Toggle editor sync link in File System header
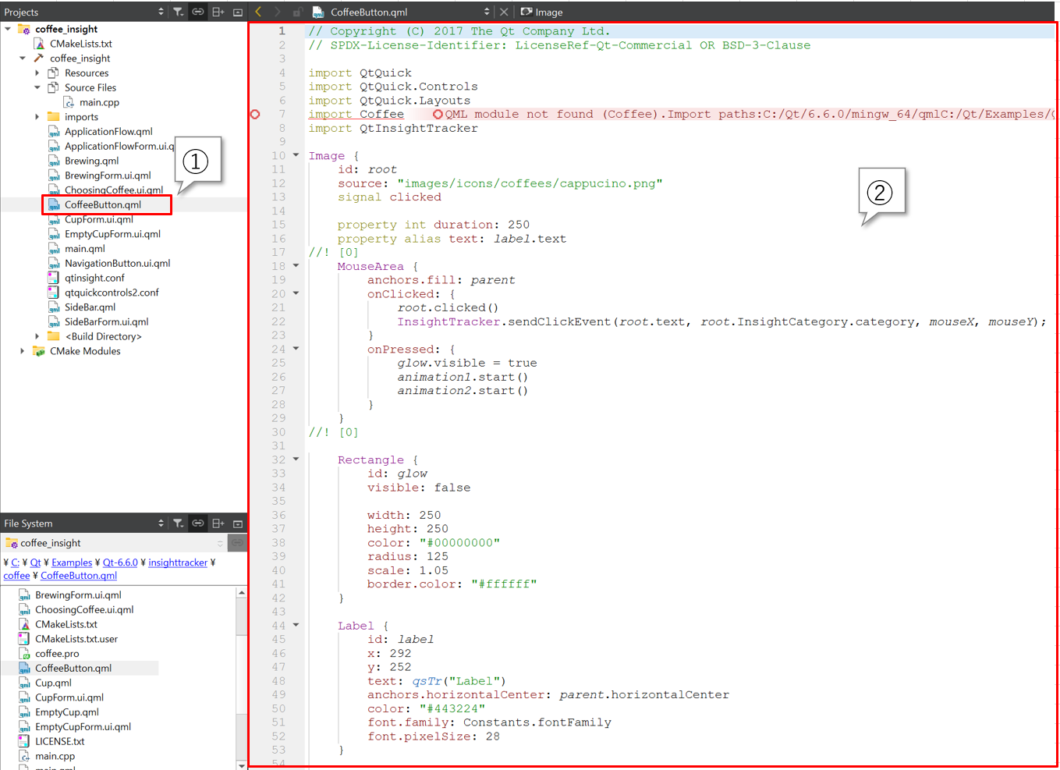This screenshot has height=770, width=1060. click(x=198, y=523)
